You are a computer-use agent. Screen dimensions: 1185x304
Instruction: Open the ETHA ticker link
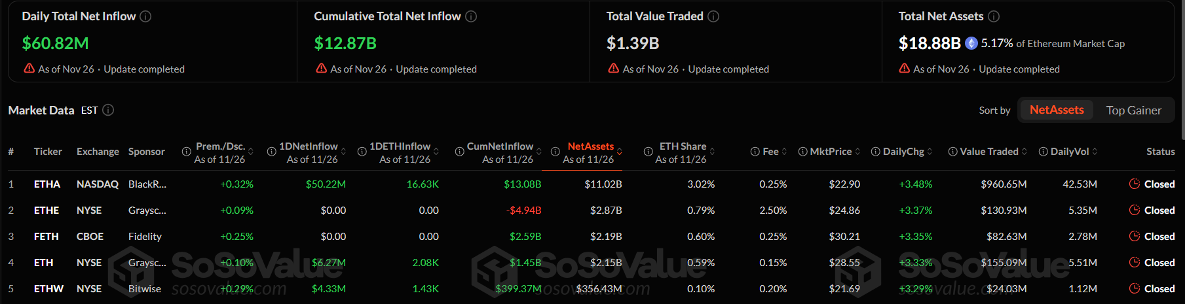47,184
